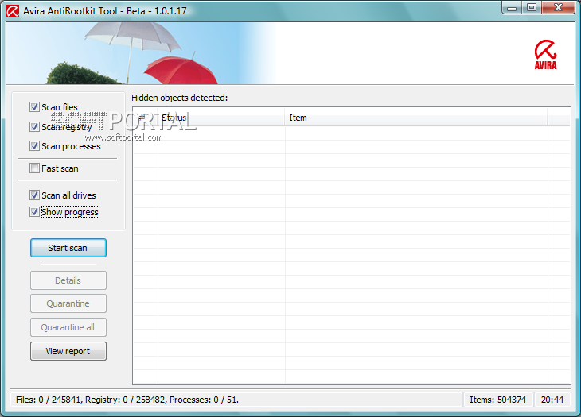Screen dimensions: 581x417
Task: Open the View report button
Action: tap(68, 351)
